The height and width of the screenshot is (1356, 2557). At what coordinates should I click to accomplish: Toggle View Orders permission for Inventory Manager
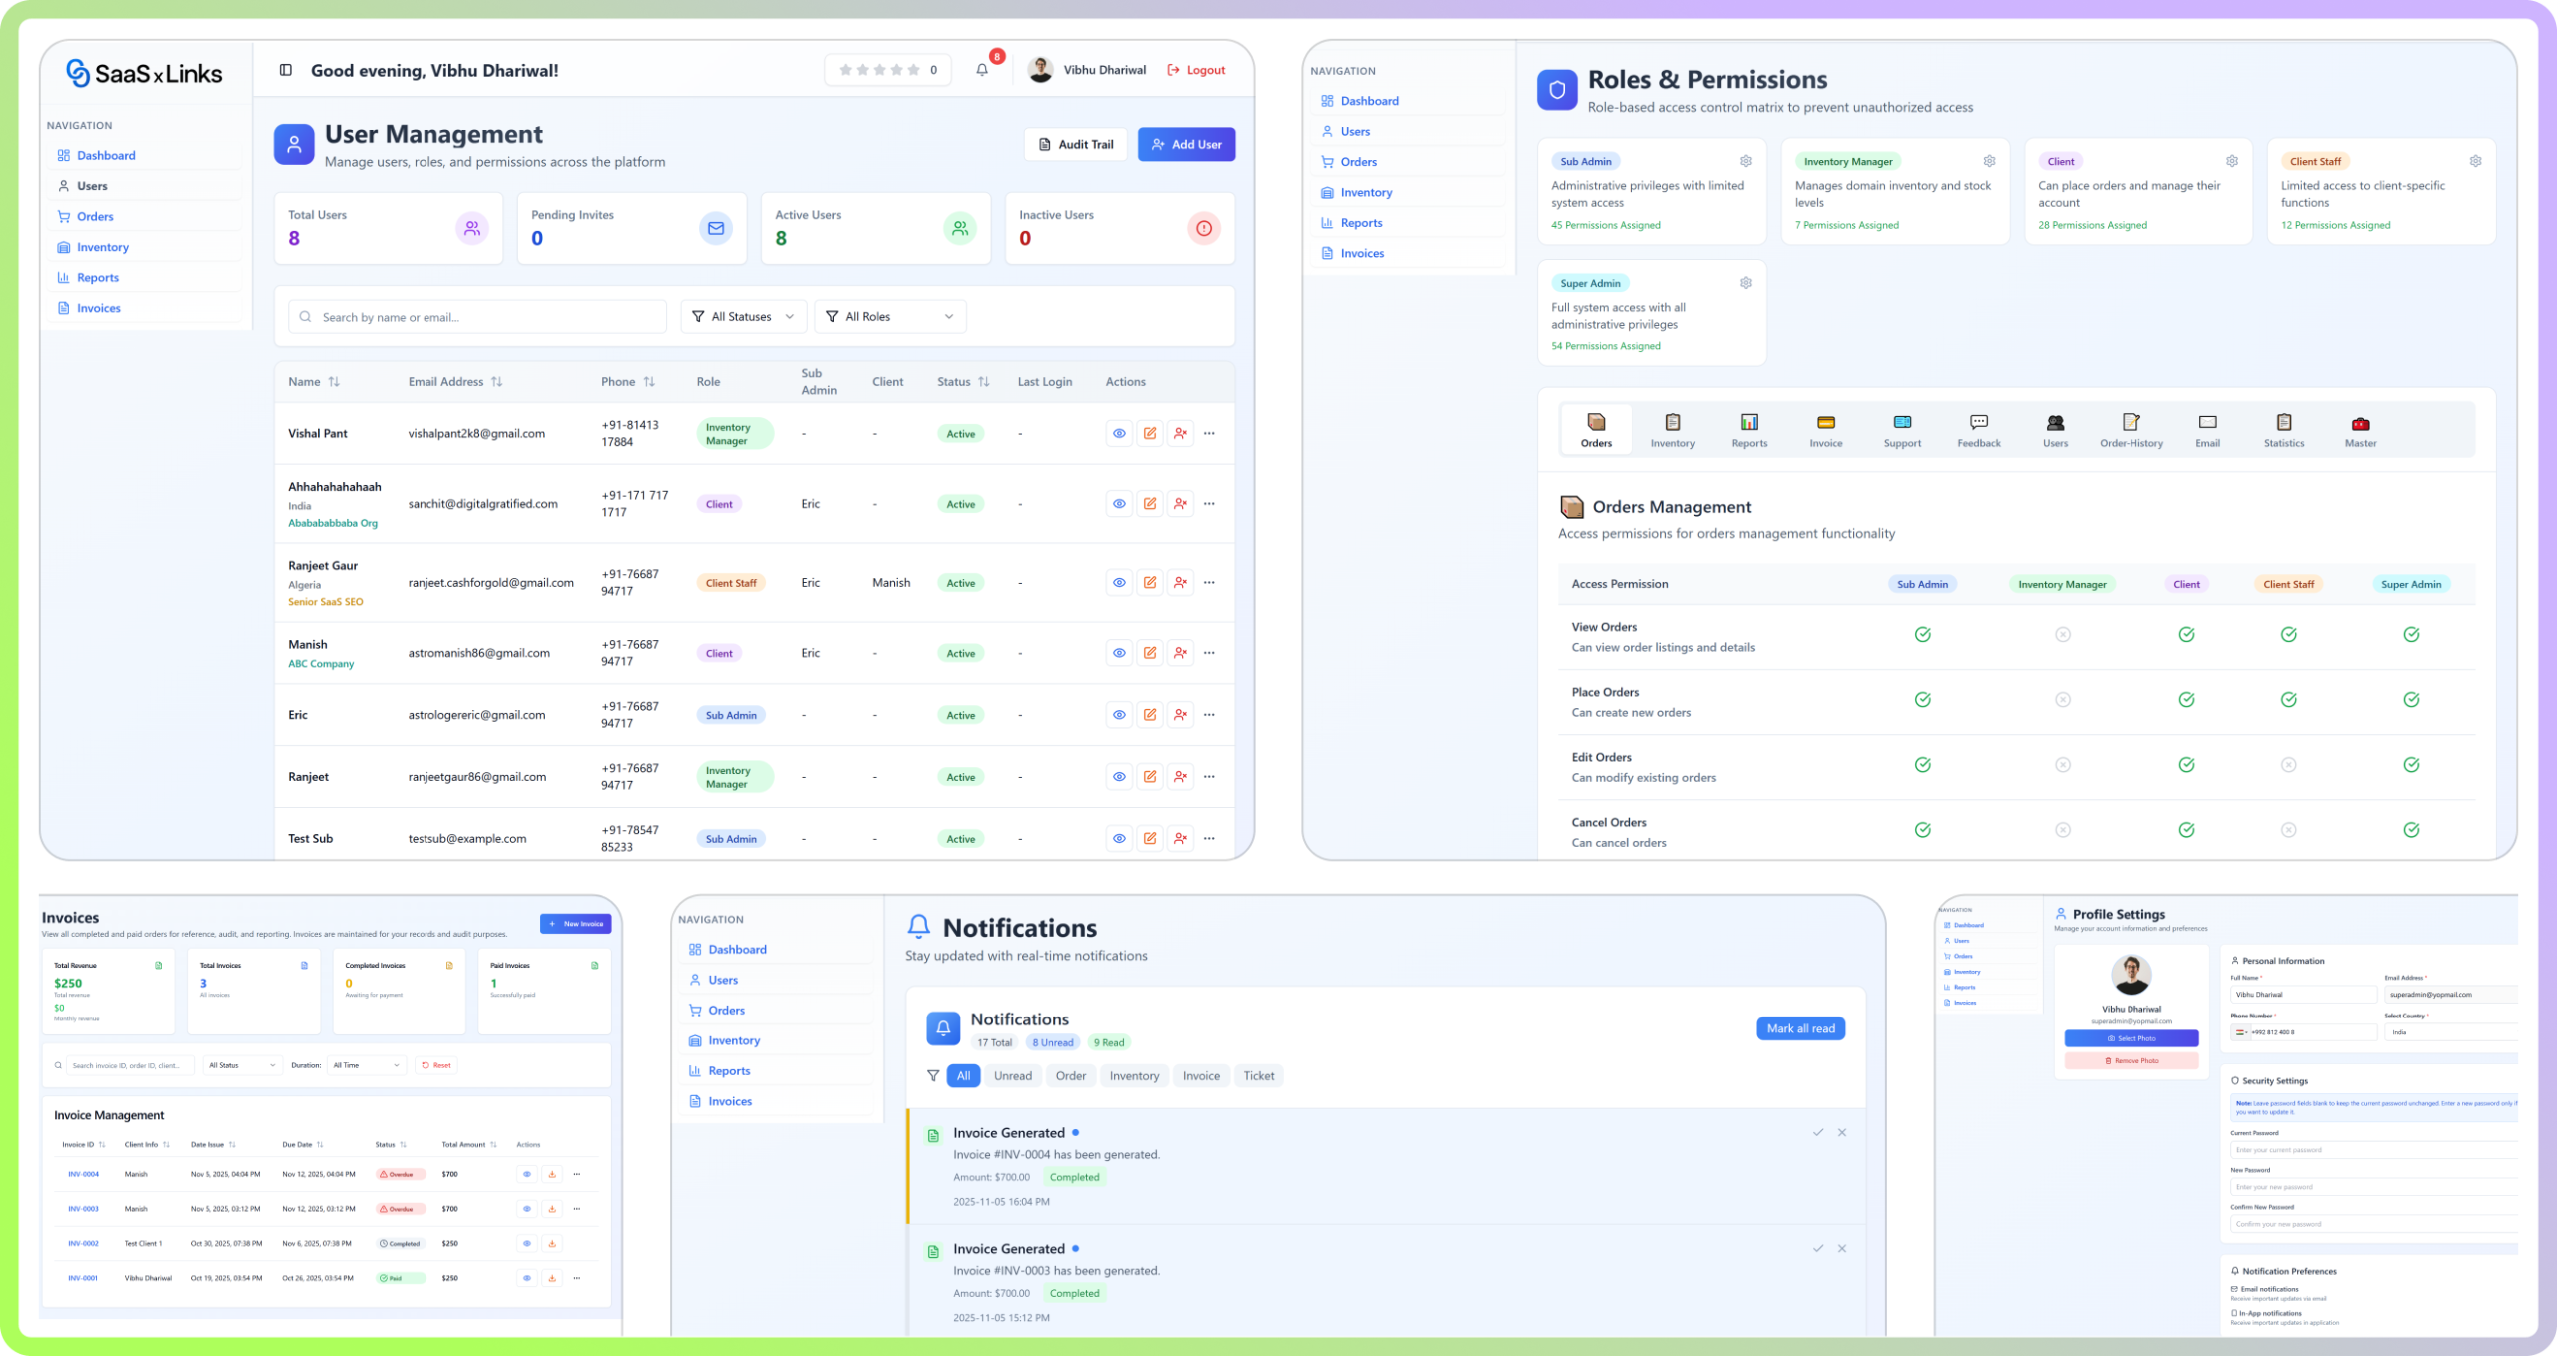tap(2062, 635)
